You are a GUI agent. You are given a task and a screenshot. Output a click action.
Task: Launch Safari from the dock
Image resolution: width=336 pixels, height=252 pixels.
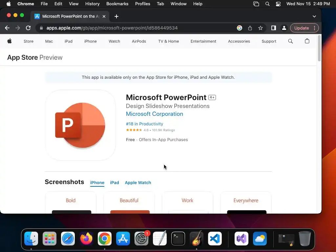coord(68,239)
